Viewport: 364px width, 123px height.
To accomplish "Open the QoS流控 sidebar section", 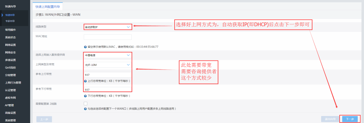I will pos(10,67).
